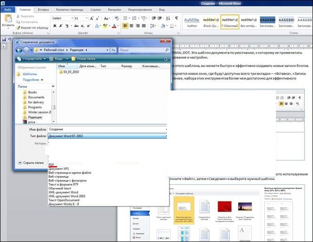Image resolution: width=313 pixels, height=242 pixels.
Task: Click the Скрыть папки button
Action: [31, 163]
